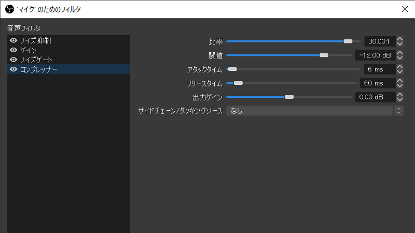Click the リリースタイム label

pos(204,83)
